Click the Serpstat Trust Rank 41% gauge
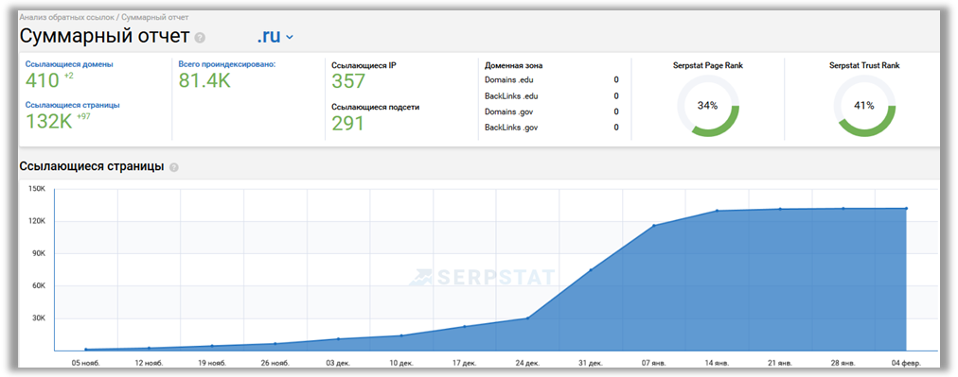Screen dimensions: 958x377 (864, 106)
